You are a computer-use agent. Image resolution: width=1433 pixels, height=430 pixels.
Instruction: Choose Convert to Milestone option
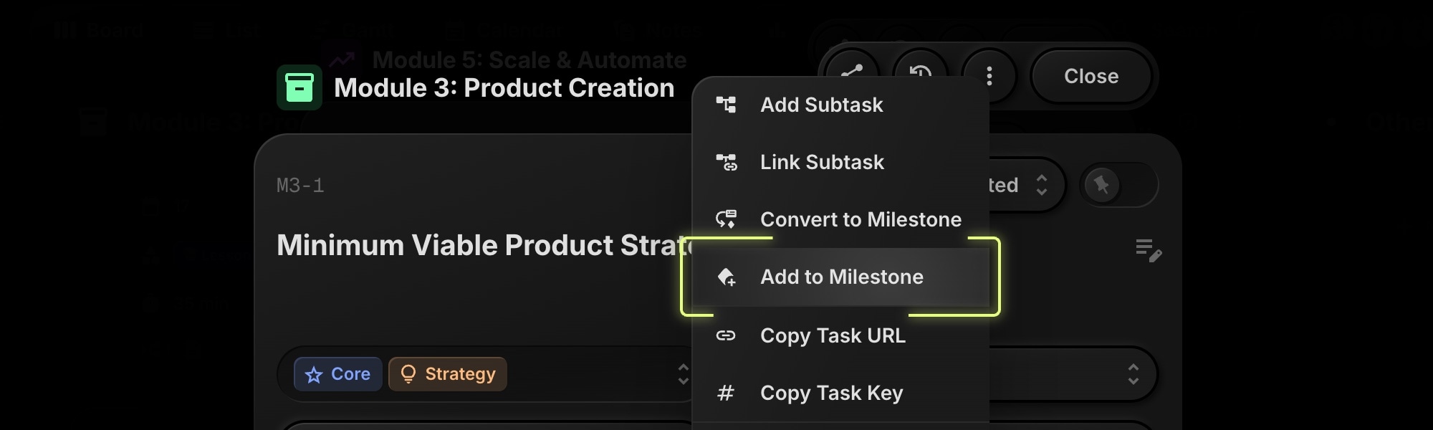tap(860, 219)
